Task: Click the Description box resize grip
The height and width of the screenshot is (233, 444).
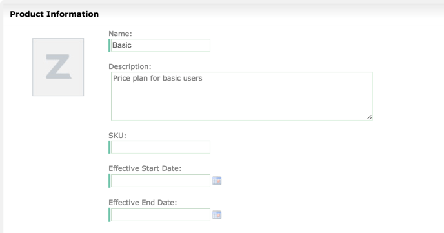Action: point(370,117)
